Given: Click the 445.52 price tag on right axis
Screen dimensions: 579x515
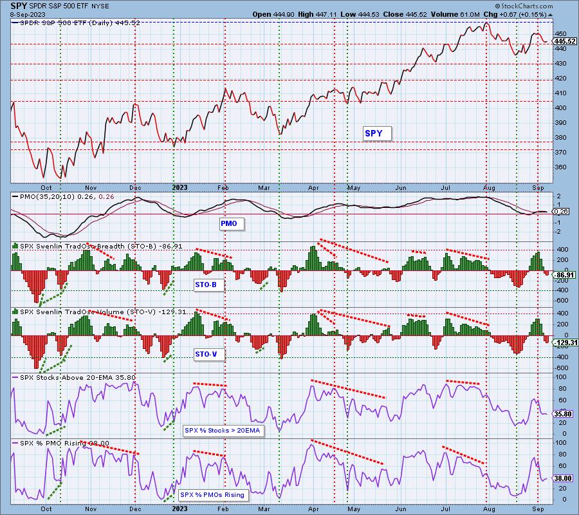Looking at the screenshot, I should click(565, 41).
